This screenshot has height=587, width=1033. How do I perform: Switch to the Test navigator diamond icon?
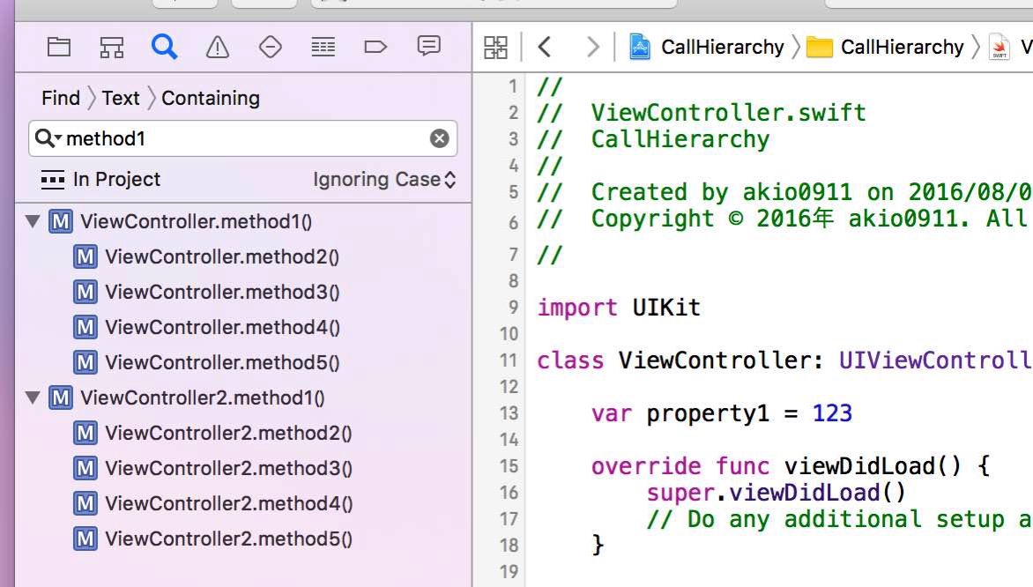270,47
